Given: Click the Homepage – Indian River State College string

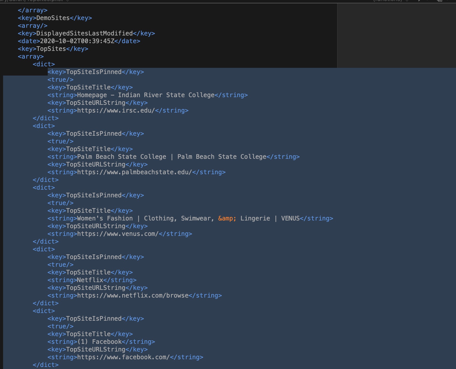Looking at the screenshot, I should (x=148, y=95).
